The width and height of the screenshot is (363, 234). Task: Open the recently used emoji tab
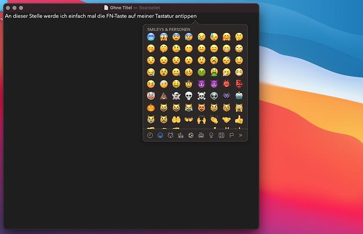click(x=150, y=135)
